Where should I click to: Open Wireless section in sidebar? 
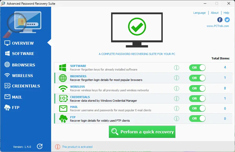pos(19,75)
